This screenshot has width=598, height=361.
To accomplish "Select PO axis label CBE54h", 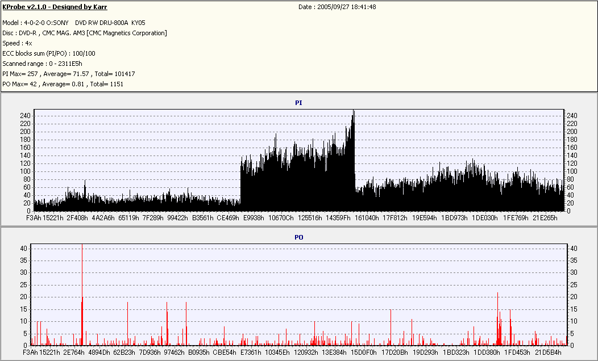I will [225, 352].
